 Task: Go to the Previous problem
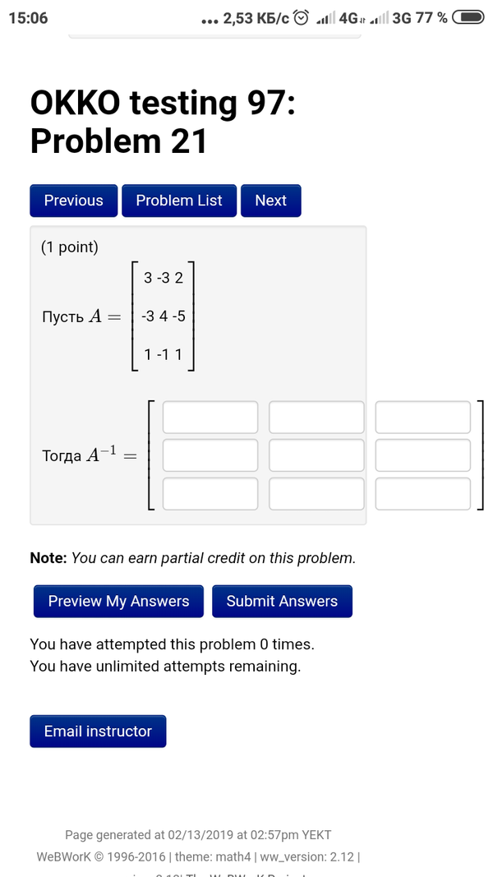pos(74,201)
